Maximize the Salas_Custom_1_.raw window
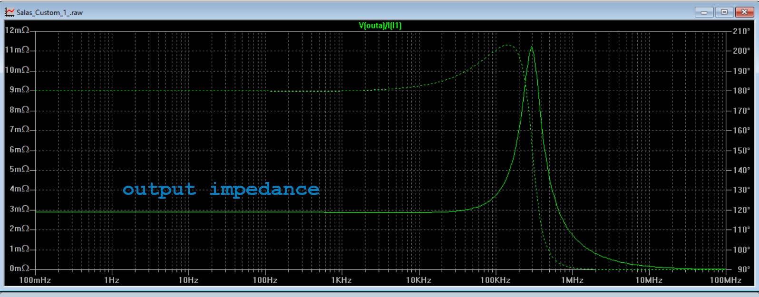The height and width of the screenshot is (297, 759). pyautogui.click(x=724, y=12)
